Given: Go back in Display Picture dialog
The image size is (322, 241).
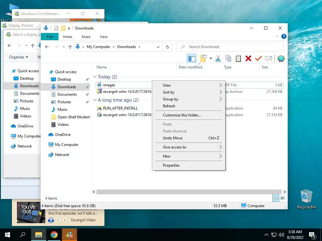Looking at the screenshot, I should (9, 46).
